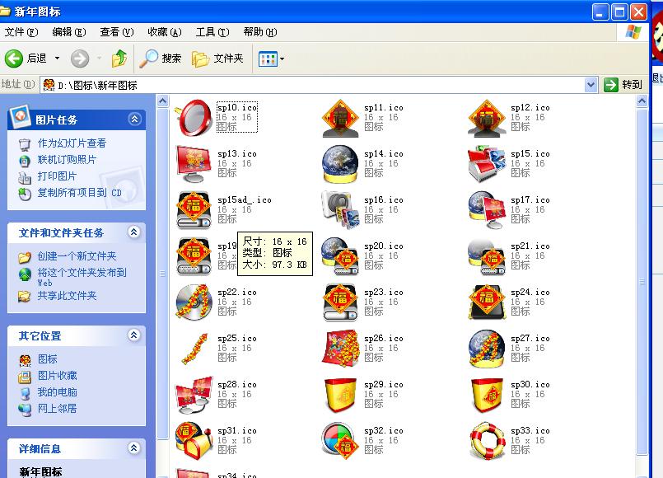Click the file list vertical scrollbar thumb

click(x=642, y=282)
